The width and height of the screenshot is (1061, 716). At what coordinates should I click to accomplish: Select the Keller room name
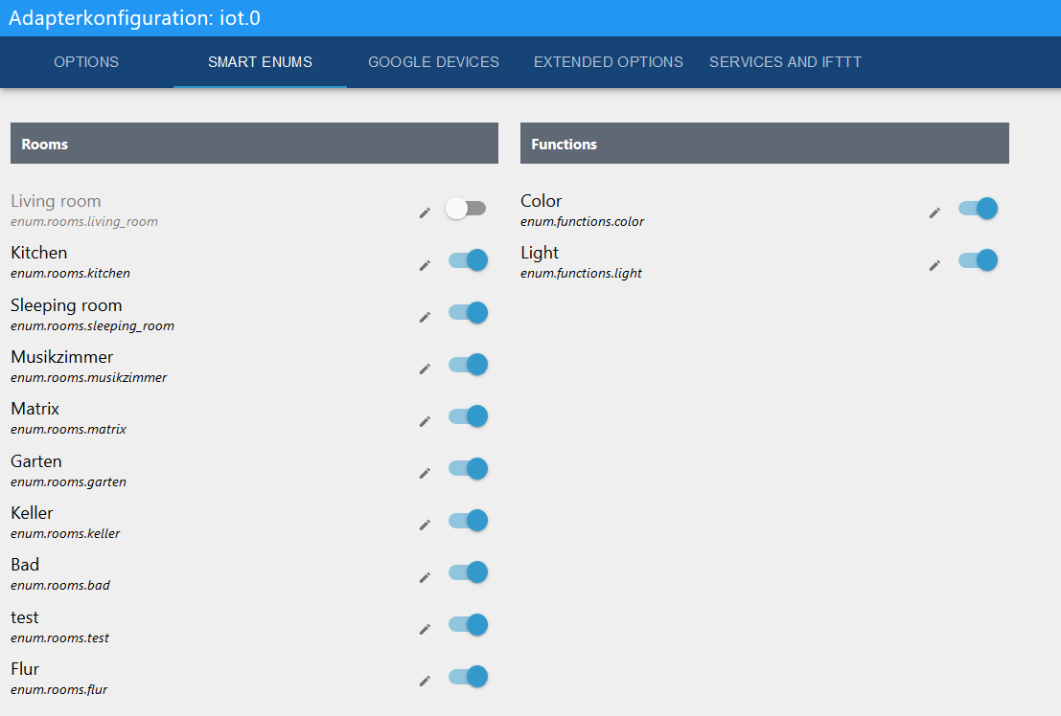32,513
